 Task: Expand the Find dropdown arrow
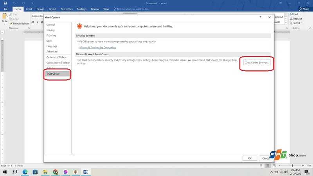(300, 14)
